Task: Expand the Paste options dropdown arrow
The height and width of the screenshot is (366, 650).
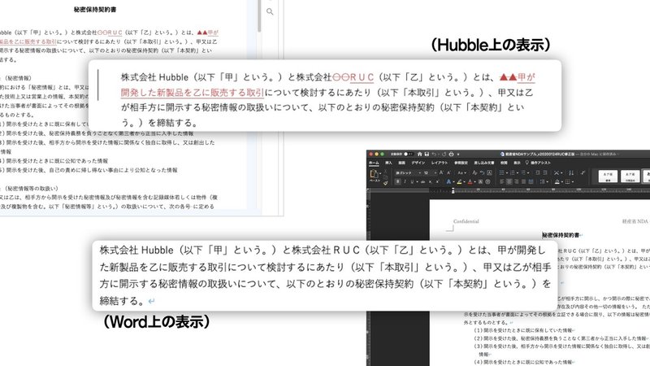Action: [x=380, y=173]
